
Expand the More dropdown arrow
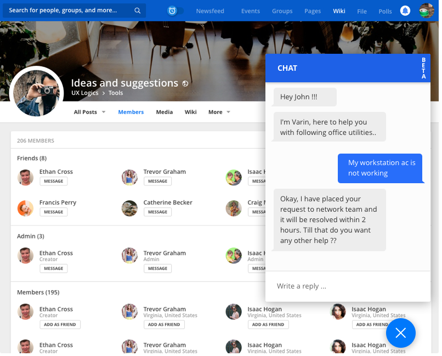(x=228, y=112)
